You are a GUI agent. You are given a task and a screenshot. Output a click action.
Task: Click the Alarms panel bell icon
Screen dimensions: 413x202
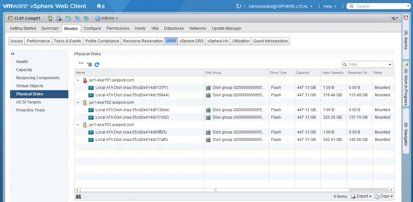[x=406, y=17]
